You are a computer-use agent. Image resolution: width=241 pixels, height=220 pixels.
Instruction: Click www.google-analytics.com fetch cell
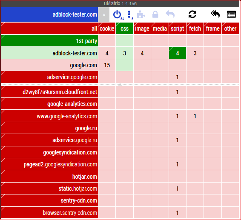click(x=195, y=116)
